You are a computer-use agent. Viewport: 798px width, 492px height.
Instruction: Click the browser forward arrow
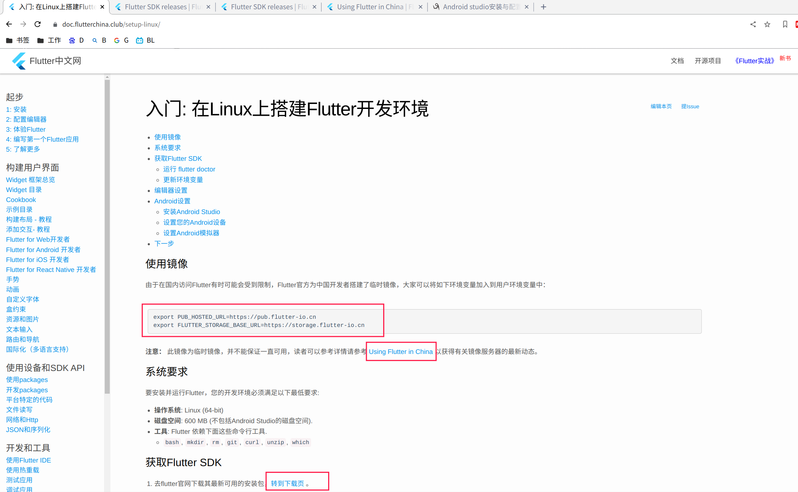(23, 24)
